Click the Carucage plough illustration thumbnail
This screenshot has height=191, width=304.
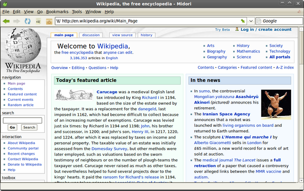(x=74, y=95)
